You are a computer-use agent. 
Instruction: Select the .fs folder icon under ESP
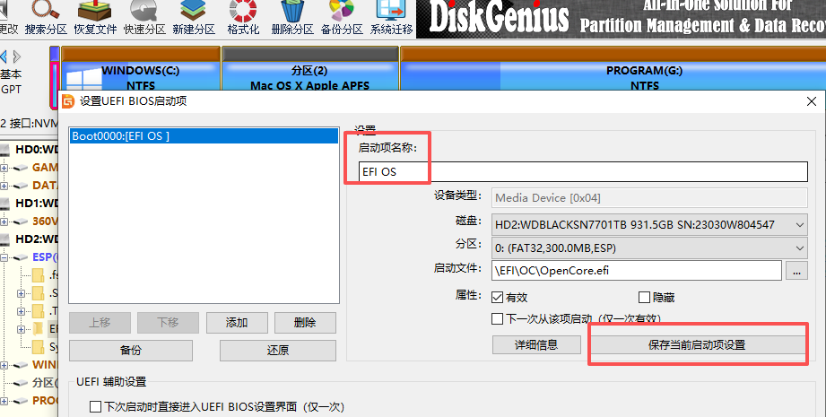(38, 275)
